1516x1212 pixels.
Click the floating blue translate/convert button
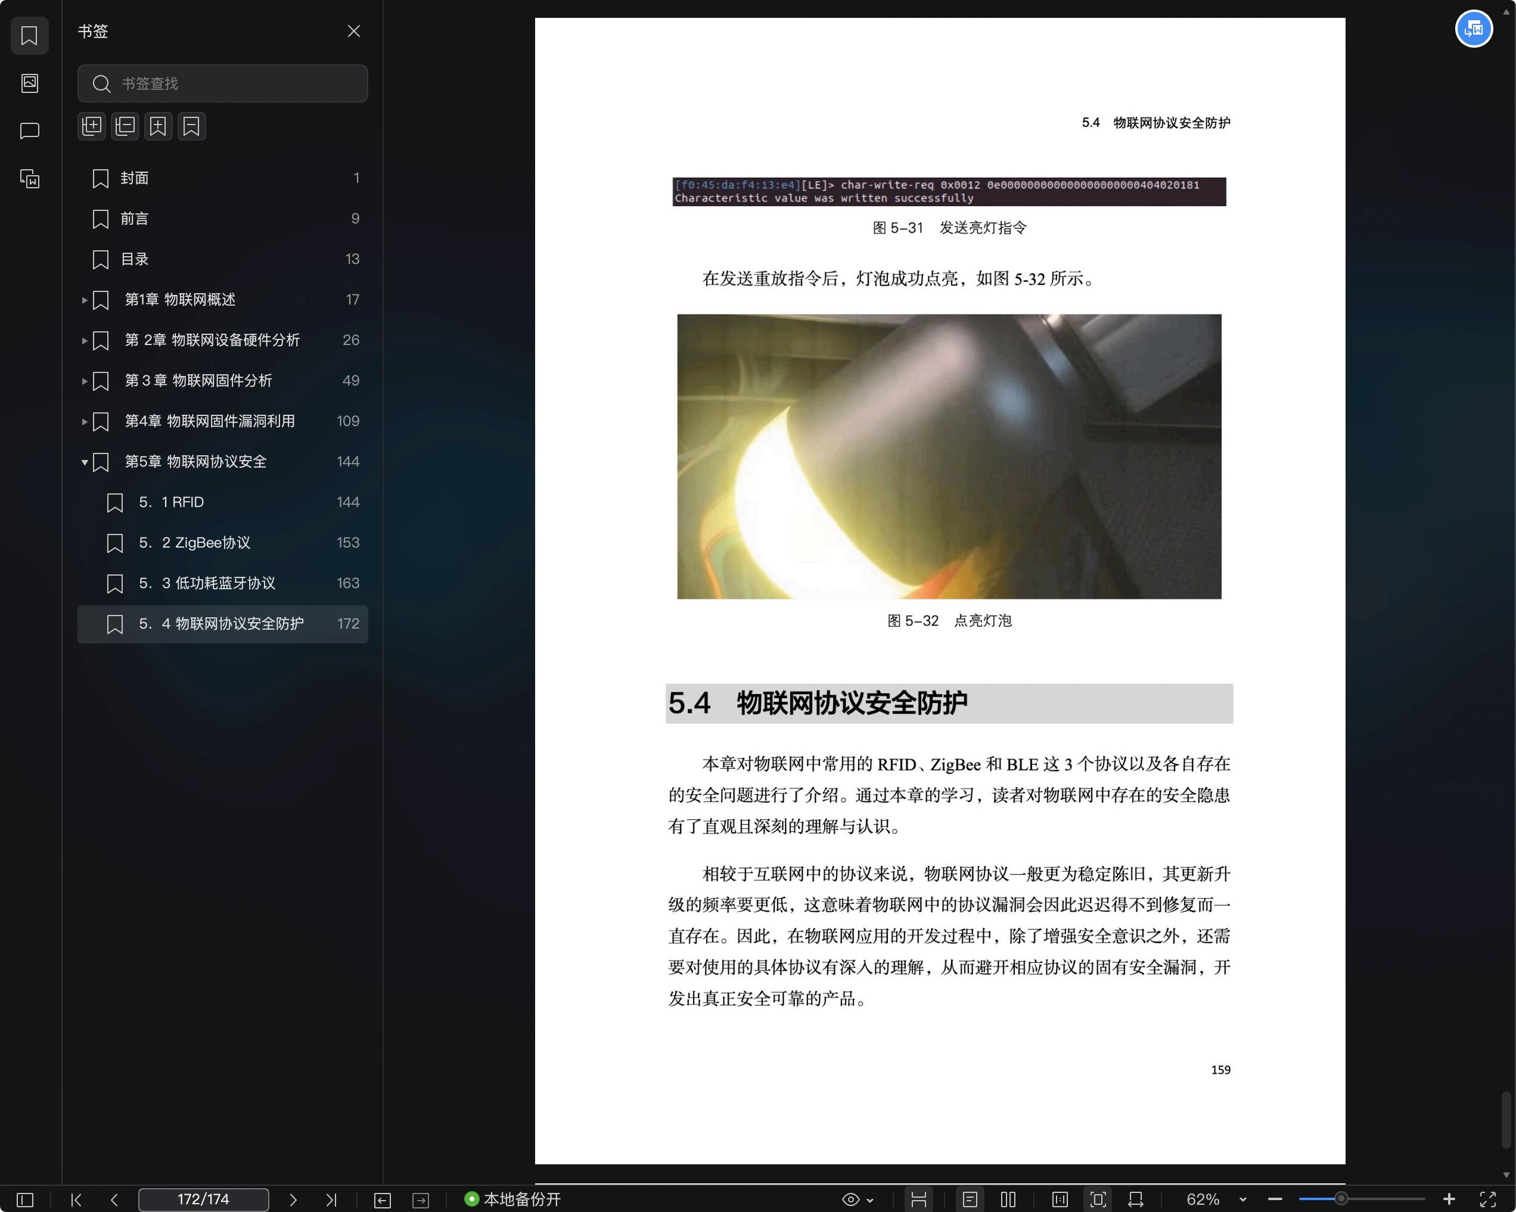click(1473, 29)
